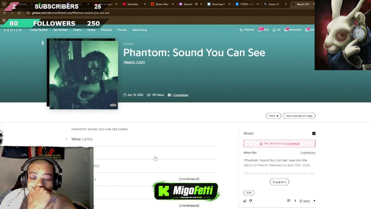Open the Forums icon link at top right
371x209 pixels.
click(x=247, y=30)
